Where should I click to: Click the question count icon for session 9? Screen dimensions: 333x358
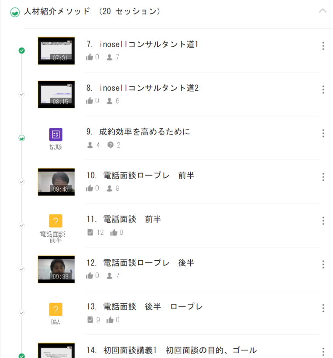click(x=110, y=145)
